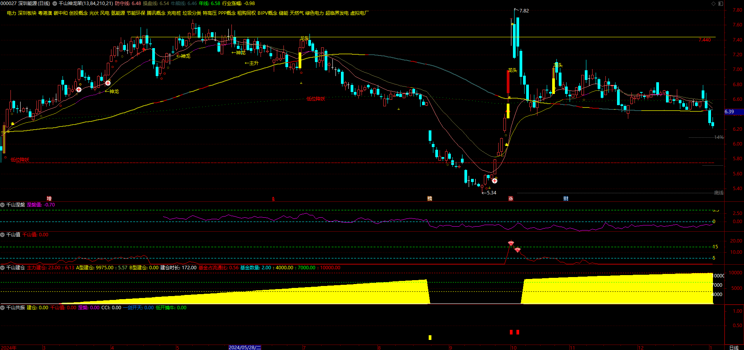This screenshot has width=744, height=350.
Task: Expand the 千山建仓 indicator menu arrow
Action: 2,268
